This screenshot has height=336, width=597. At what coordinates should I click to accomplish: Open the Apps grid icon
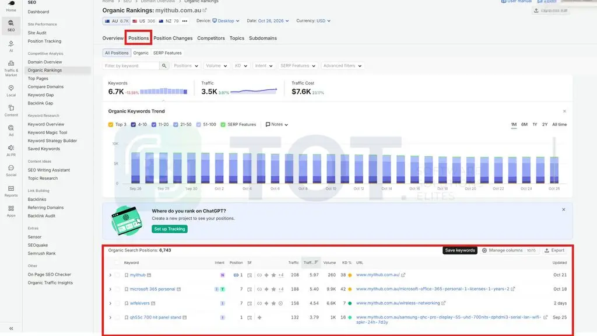[11, 208]
